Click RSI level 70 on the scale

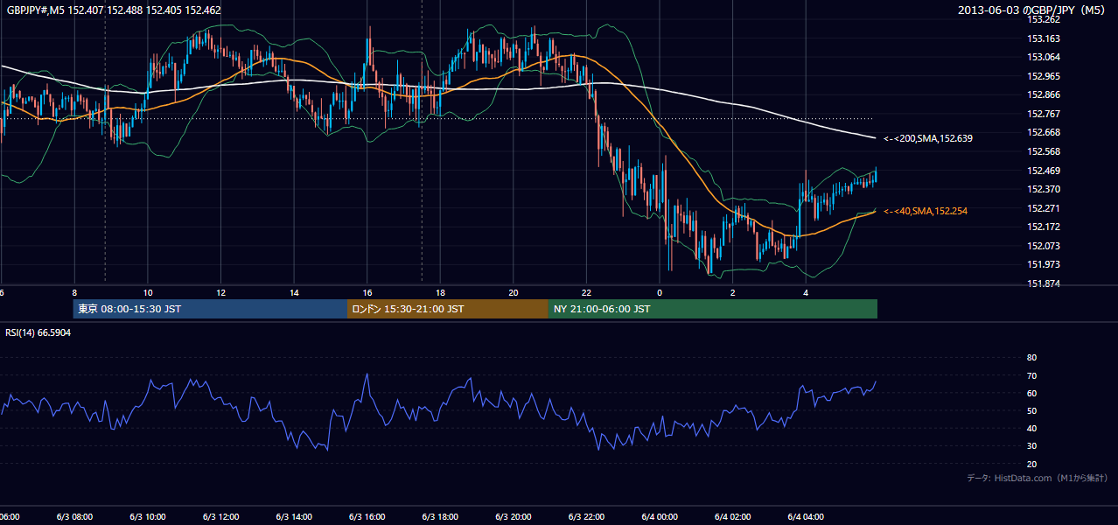(x=1031, y=375)
